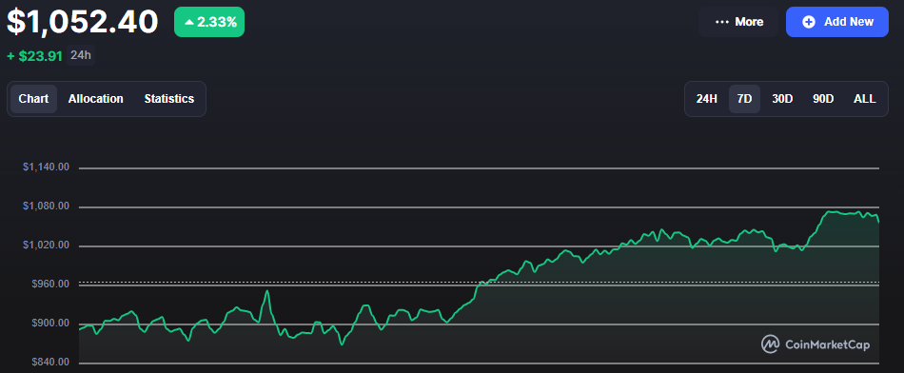Switch to the Chart tab
Viewport: 904px width, 373px height.
tap(33, 99)
